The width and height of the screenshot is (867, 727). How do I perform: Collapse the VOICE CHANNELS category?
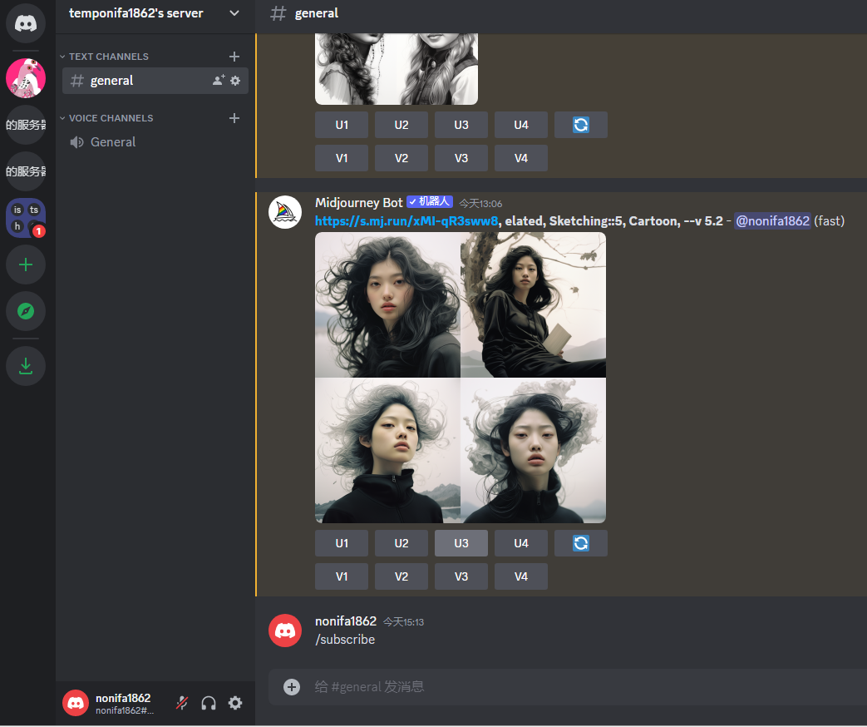tap(106, 118)
